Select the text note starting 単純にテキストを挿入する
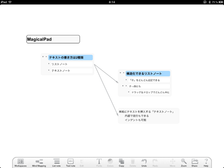This screenshot has height=168, width=224. click(149, 116)
